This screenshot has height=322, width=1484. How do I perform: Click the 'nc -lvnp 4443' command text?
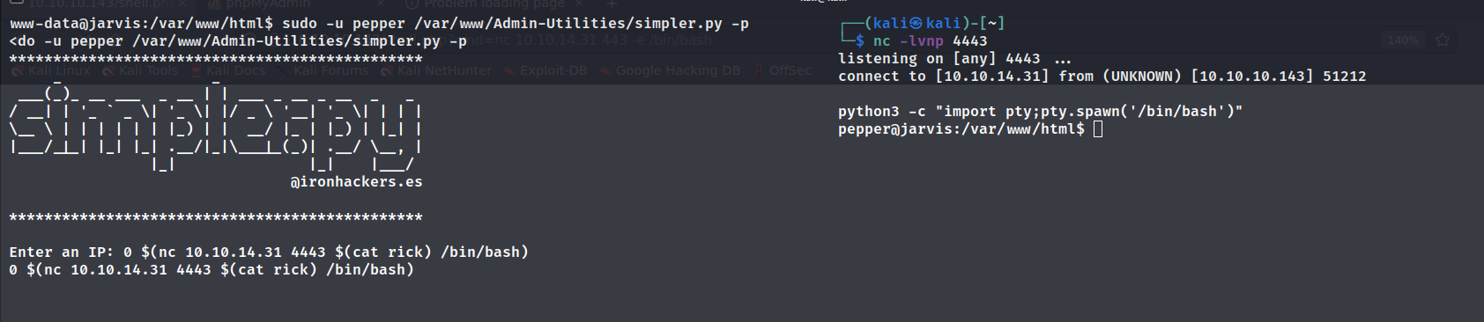click(x=930, y=40)
